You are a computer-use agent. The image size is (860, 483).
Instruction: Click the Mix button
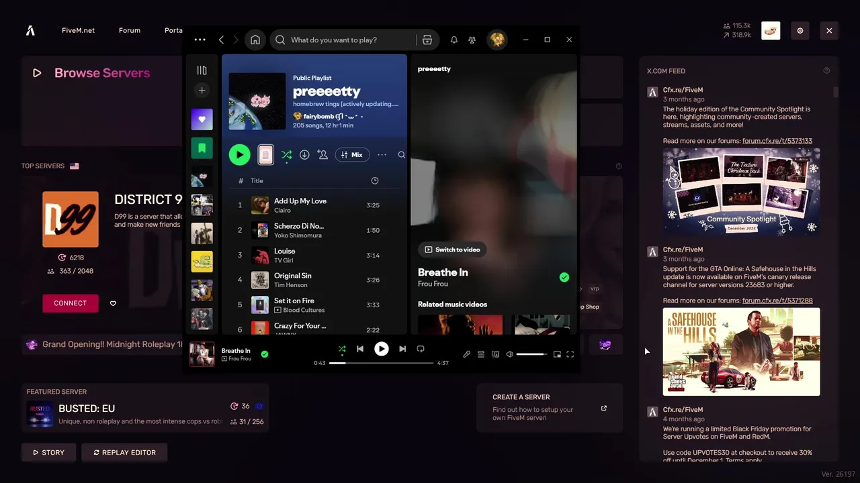[x=351, y=154]
